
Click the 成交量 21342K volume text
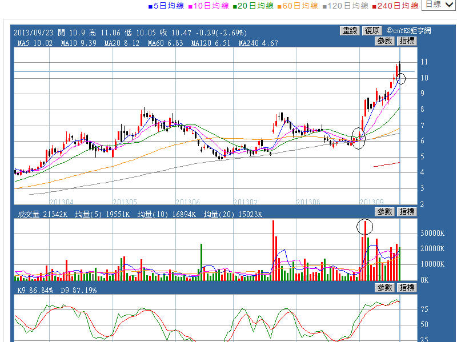click(42, 215)
